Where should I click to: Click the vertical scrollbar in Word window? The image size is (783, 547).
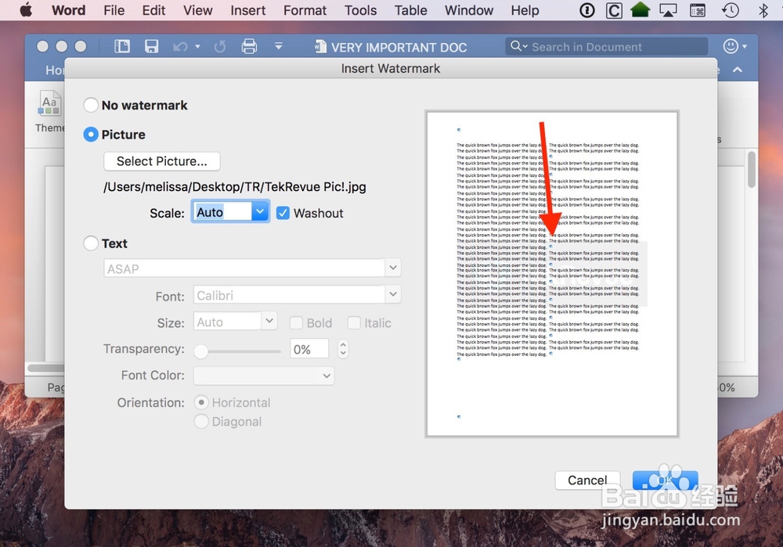click(752, 170)
